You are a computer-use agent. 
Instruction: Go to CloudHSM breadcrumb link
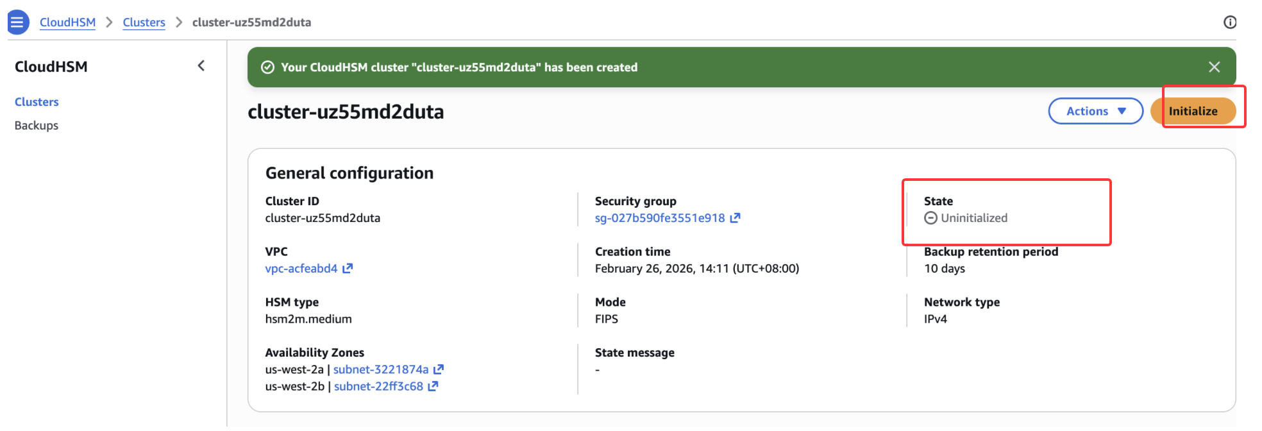point(67,22)
